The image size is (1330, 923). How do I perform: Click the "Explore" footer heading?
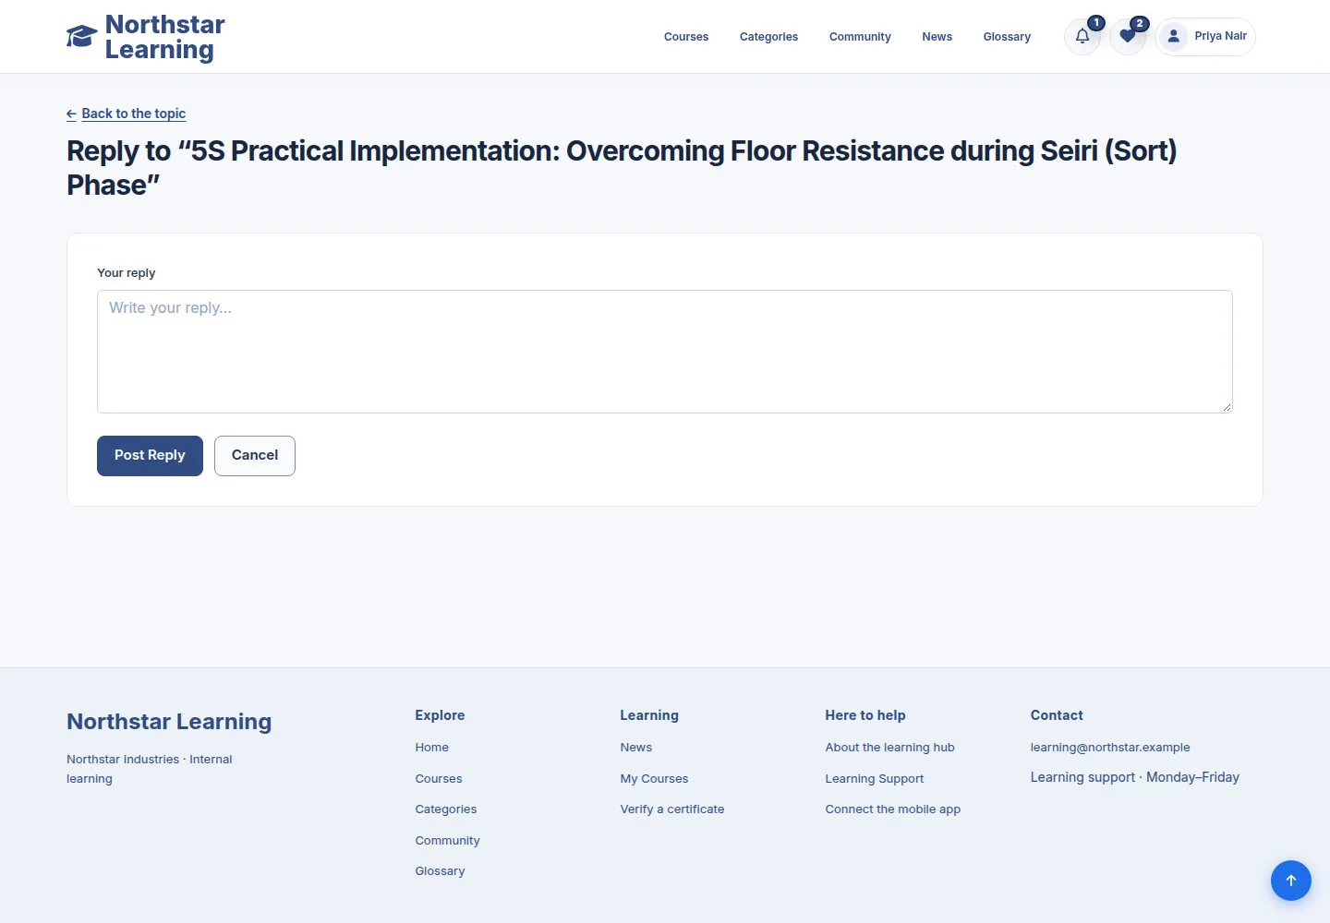(x=441, y=715)
